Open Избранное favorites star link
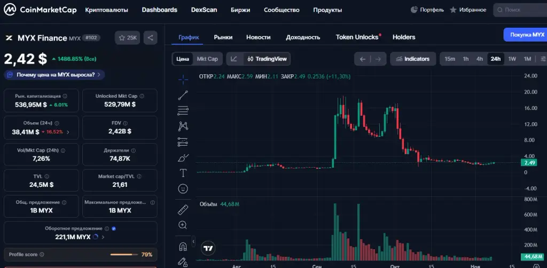This screenshot has width=547, height=268. 468,10
